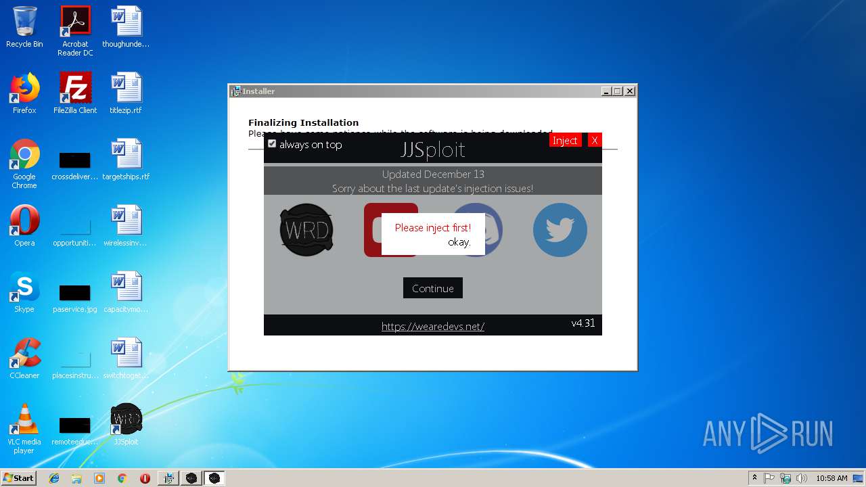Screen dimensions: 866x487
Task: Open the thoughunde... Word document icon
Action: click(126, 28)
